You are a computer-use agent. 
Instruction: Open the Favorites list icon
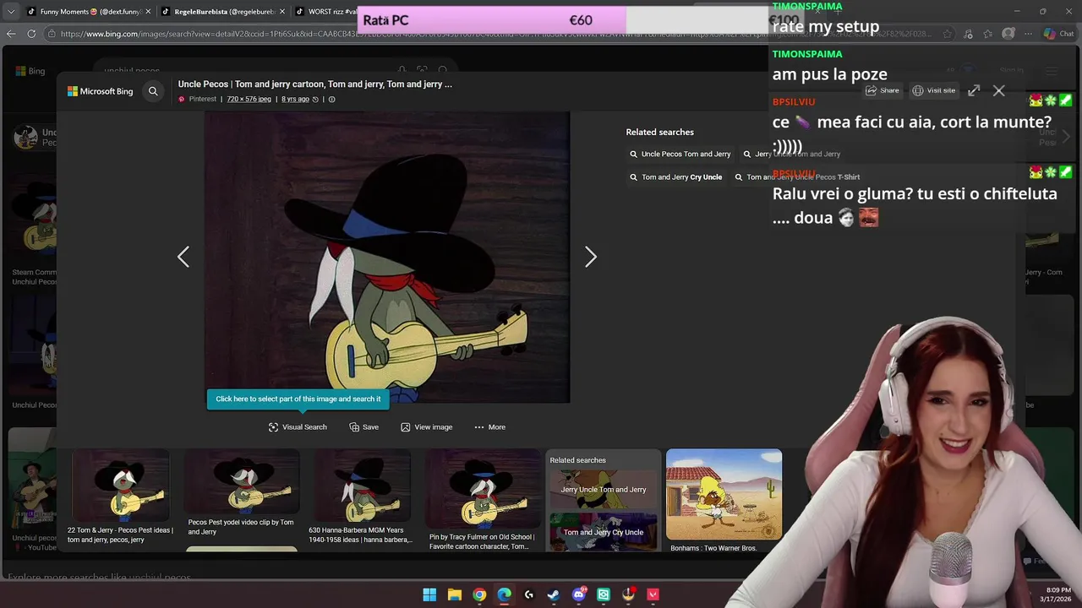tap(987, 34)
